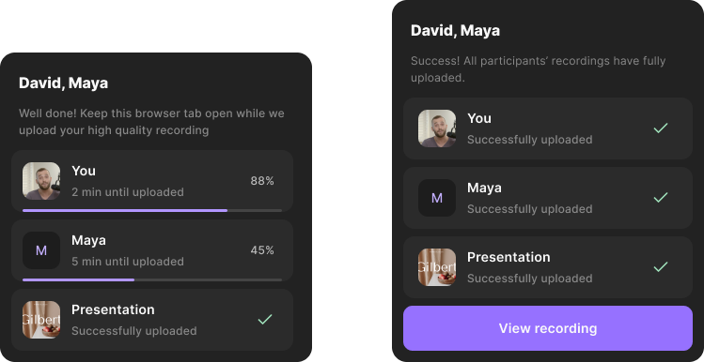Click Maya's M avatar in the uploading panel
The height and width of the screenshot is (362, 704).
click(x=41, y=250)
